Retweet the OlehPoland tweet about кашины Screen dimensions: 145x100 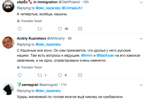pyautogui.click(x=40, y=29)
